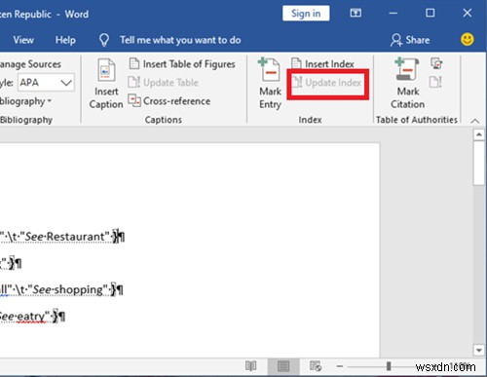Open the citation Style dropdown showing APA
487x377 pixels.
click(46, 83)
